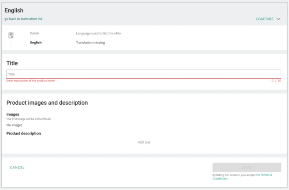Select the Polish language row

click(35, 33)
